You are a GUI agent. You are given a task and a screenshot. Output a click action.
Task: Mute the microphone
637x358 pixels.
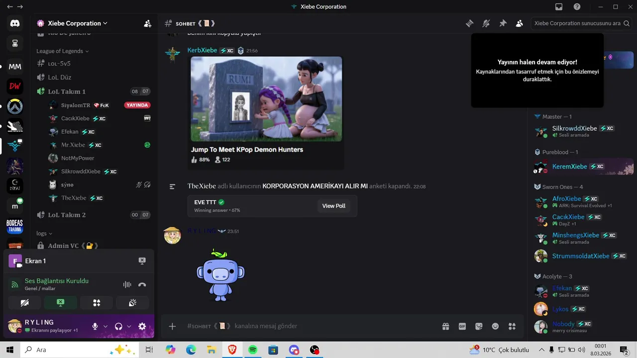95,326
